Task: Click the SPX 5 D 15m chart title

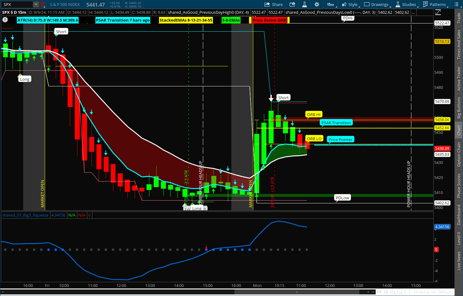Action: 14,12
